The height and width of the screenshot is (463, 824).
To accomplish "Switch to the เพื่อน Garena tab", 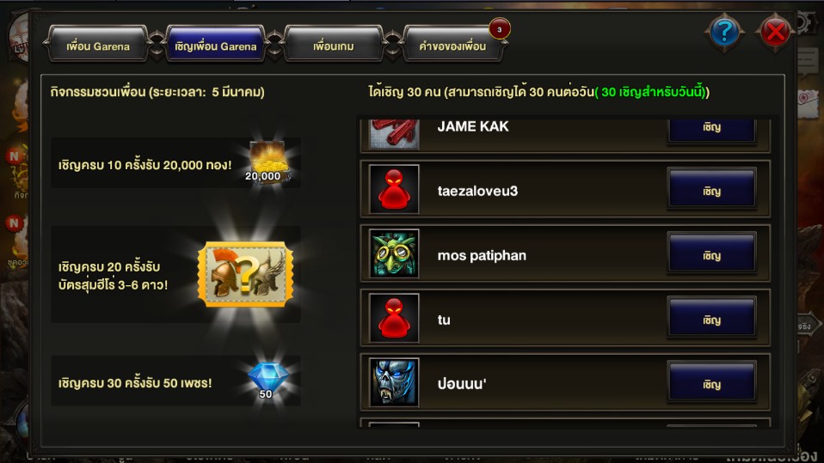I will [98, 46].
